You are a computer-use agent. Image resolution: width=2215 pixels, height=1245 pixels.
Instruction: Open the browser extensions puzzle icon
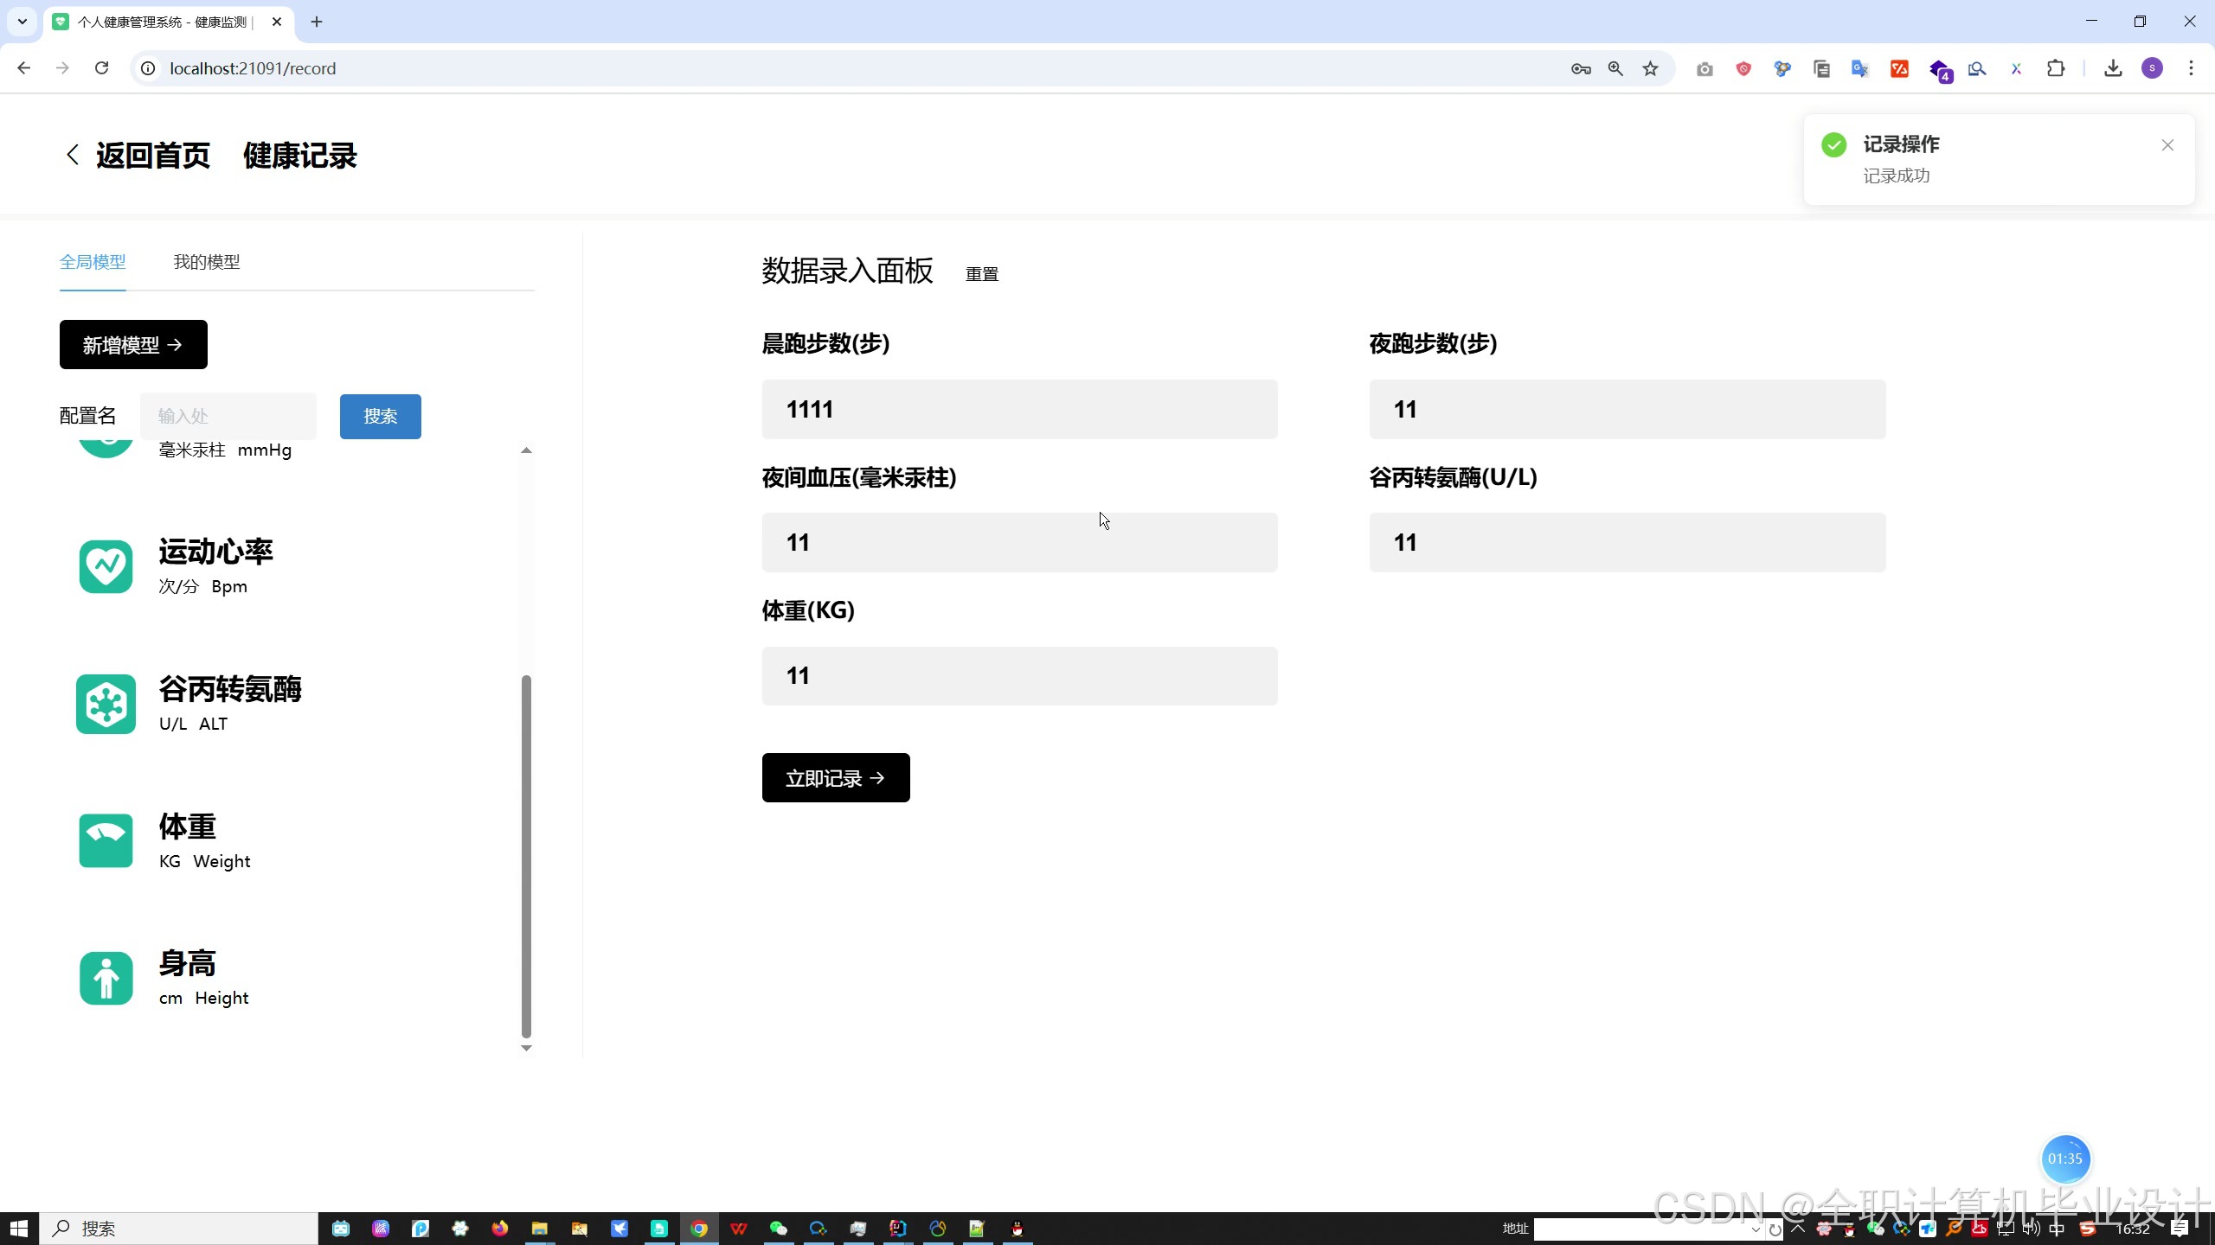(x=2057, y=68)
